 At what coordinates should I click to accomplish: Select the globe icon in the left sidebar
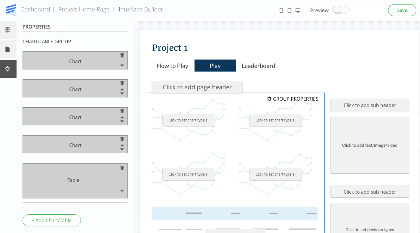point(8,30)
